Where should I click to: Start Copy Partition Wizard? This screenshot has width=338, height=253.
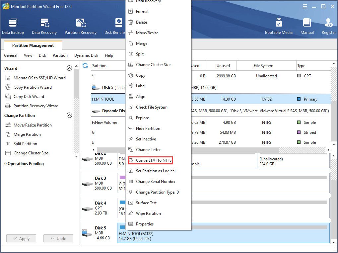pyautogui.click(x=28, y=87)
